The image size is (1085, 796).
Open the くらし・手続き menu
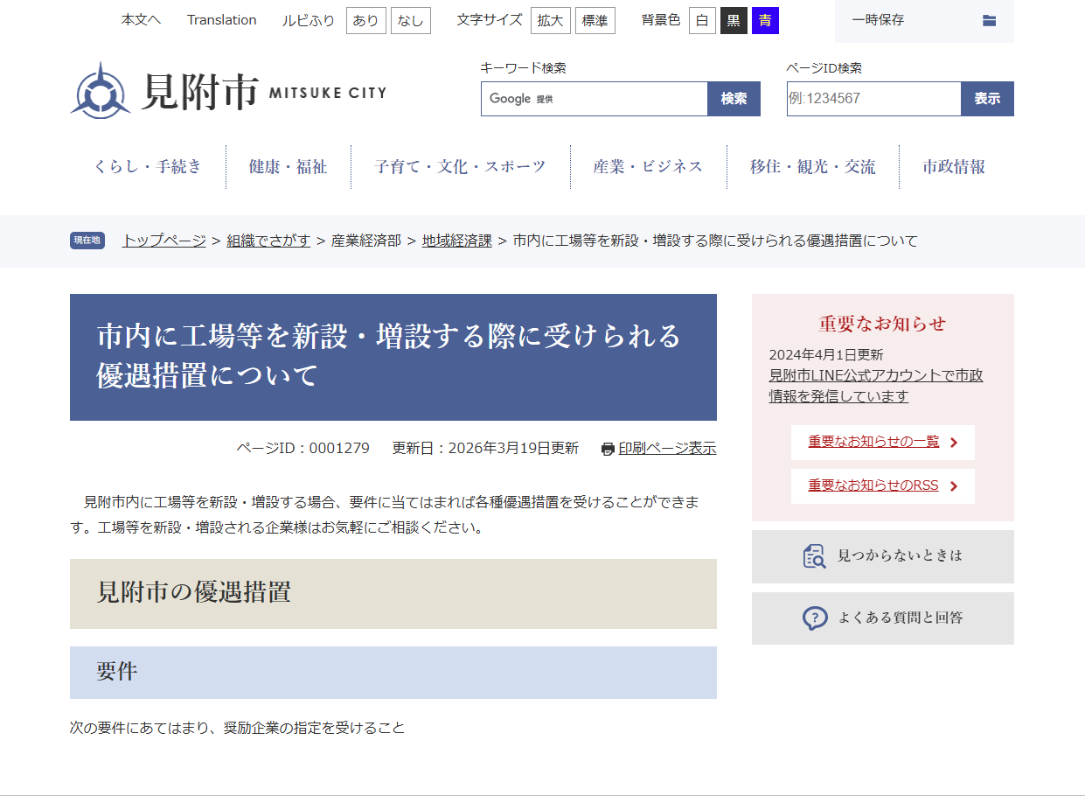[x=148, y=167]
